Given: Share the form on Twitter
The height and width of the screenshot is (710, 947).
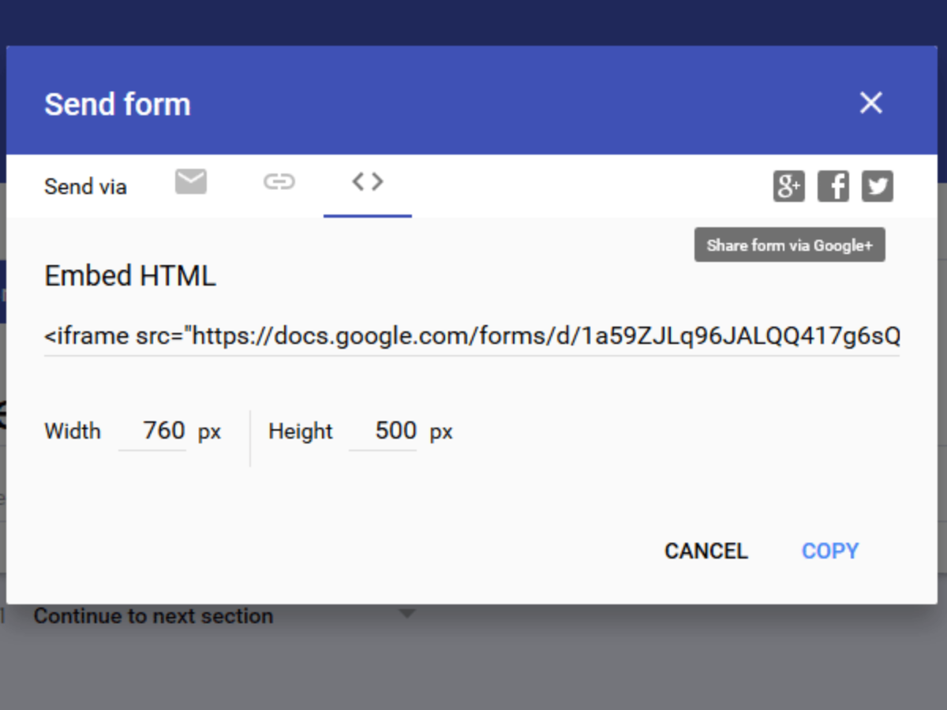Looking at the screenshot, I should pyautogui.click(x=878, y=187).
